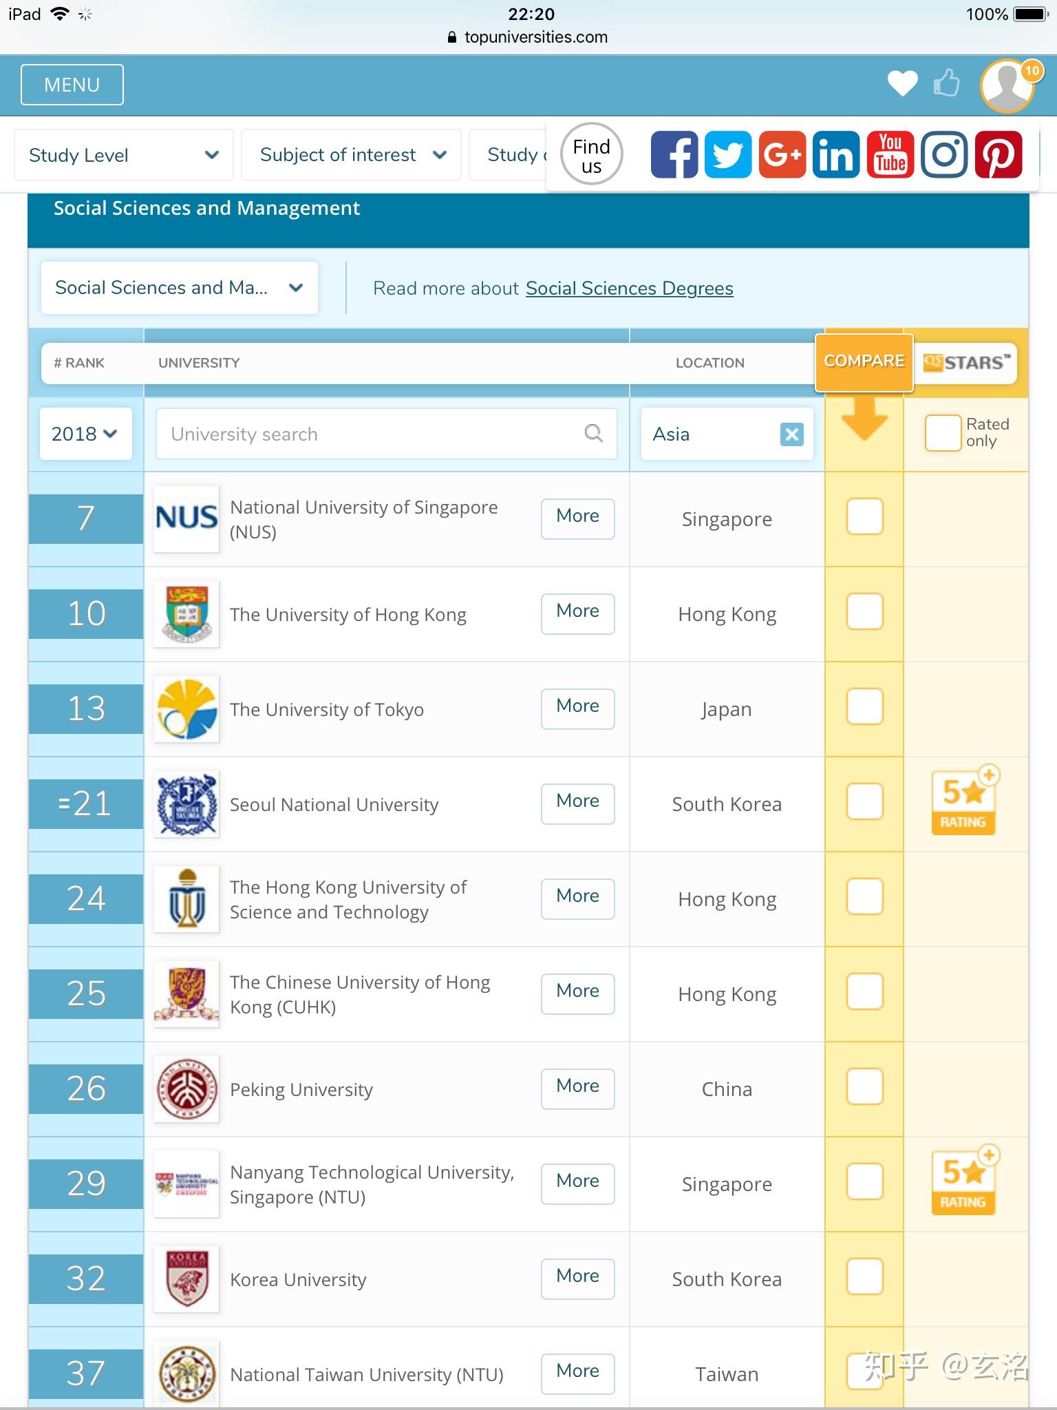
Task: Open the Social Sciences and Ma... subject dropdown
Action: (180, 288)
